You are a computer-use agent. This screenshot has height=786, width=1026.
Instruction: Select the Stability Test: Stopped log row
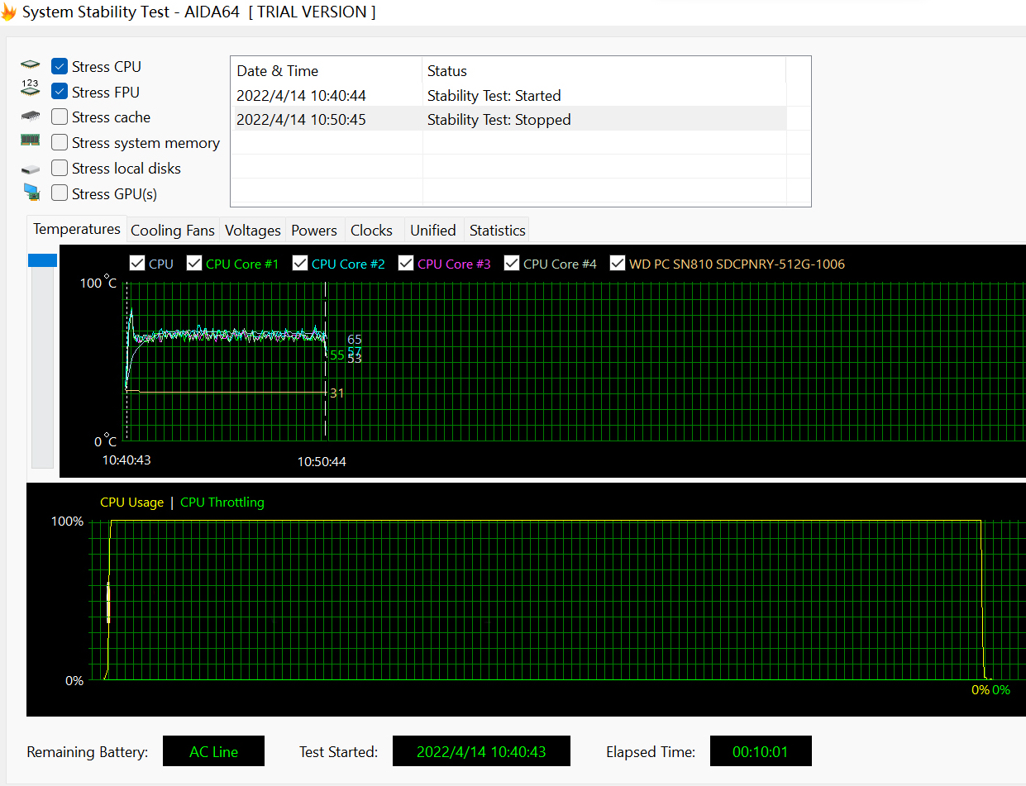[x=499, y=120]
